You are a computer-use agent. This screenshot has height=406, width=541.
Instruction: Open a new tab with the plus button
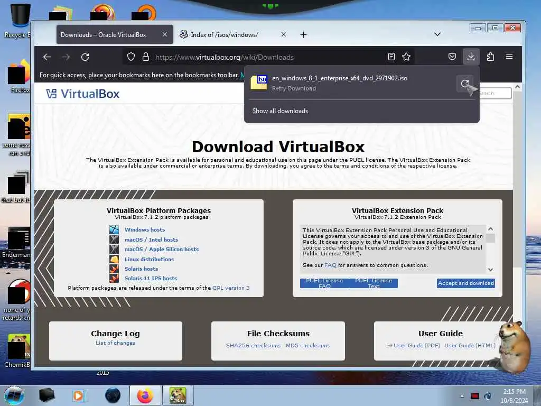point(303,34)
